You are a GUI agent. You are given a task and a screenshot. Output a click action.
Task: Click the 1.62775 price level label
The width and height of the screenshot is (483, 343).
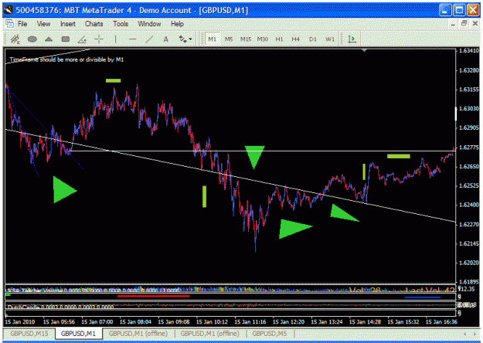pos(469,148)
